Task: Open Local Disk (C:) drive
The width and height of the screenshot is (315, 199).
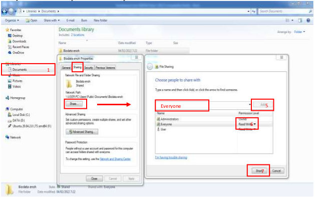Action: coord(19,115)
